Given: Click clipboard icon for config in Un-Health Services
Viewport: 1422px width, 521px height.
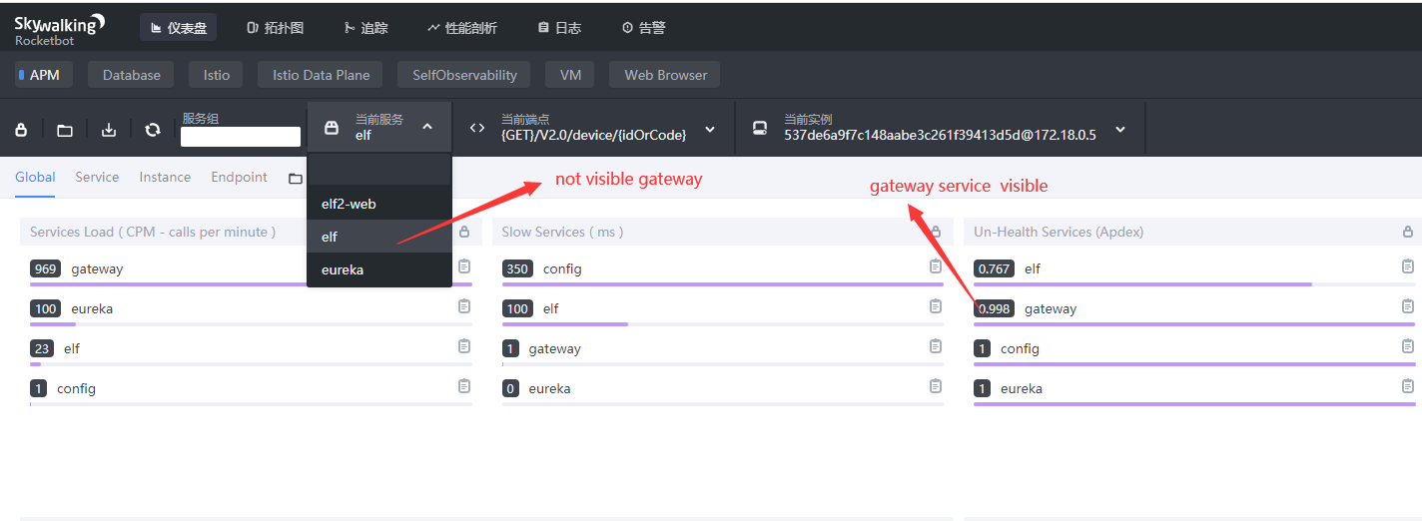Looking at the screenshot, I should pyautogui.click(x=1408, y=346).
